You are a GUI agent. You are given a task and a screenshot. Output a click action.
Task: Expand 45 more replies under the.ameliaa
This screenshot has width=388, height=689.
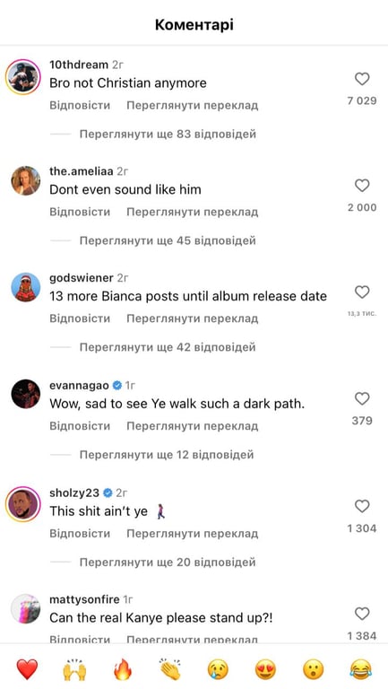tap(168, 240)
